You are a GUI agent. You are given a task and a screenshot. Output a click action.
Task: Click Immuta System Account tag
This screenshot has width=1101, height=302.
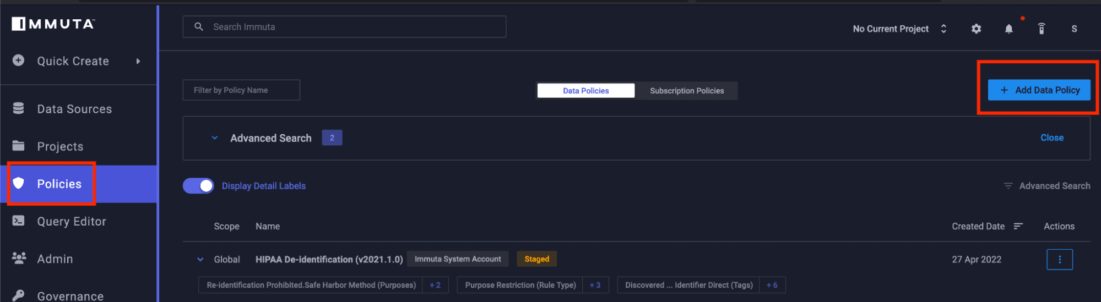(458, 259)
